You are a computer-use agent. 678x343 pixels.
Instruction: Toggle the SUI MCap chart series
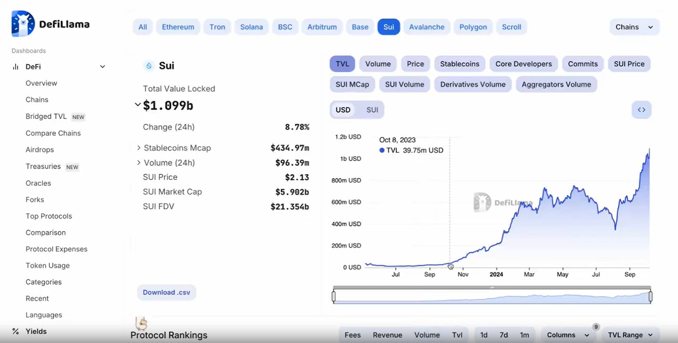coord(352,84)
